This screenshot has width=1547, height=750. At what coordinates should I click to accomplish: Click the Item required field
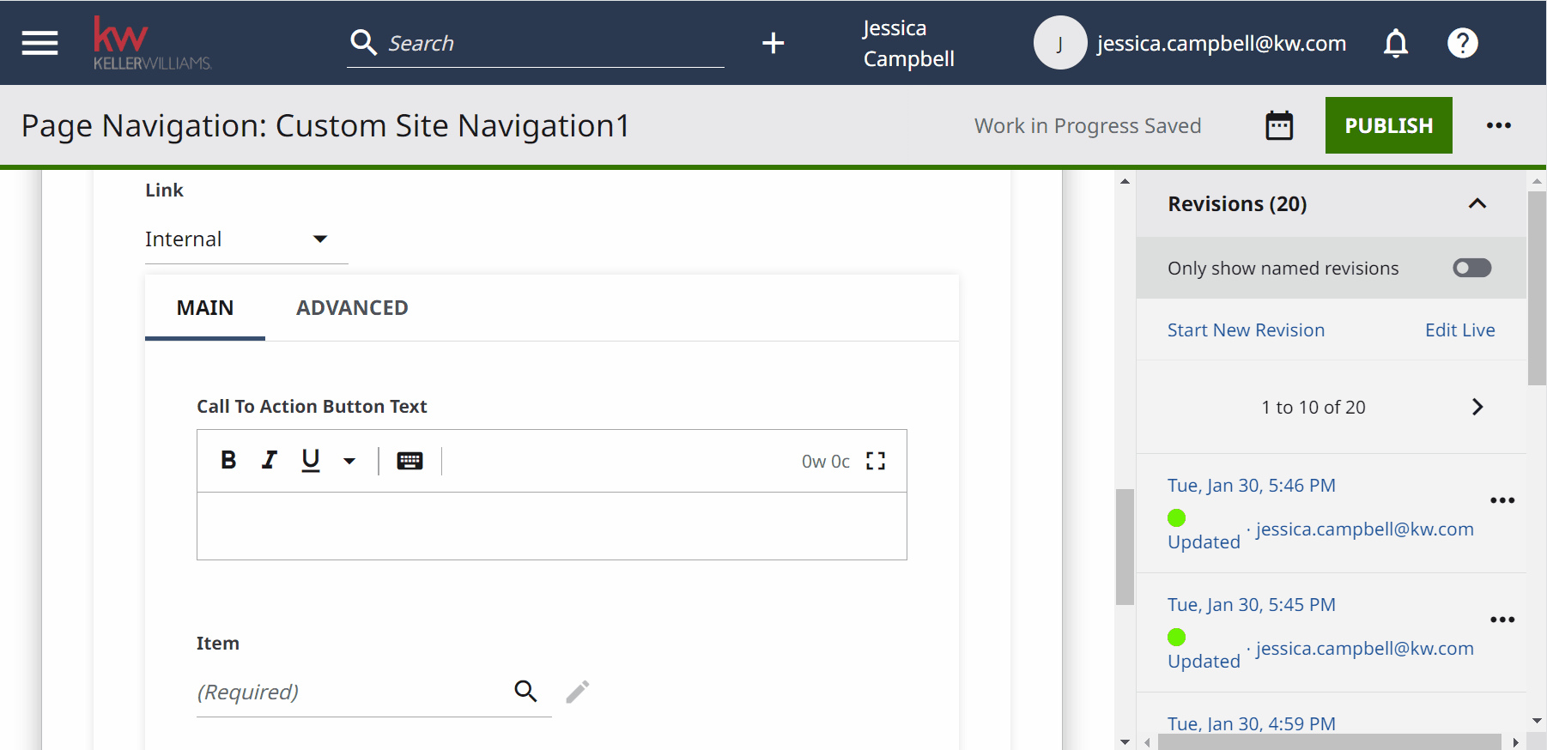tap(350, 693)
